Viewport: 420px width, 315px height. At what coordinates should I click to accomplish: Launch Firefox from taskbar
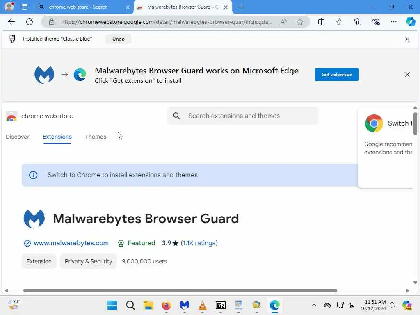[x=167, y=305]
